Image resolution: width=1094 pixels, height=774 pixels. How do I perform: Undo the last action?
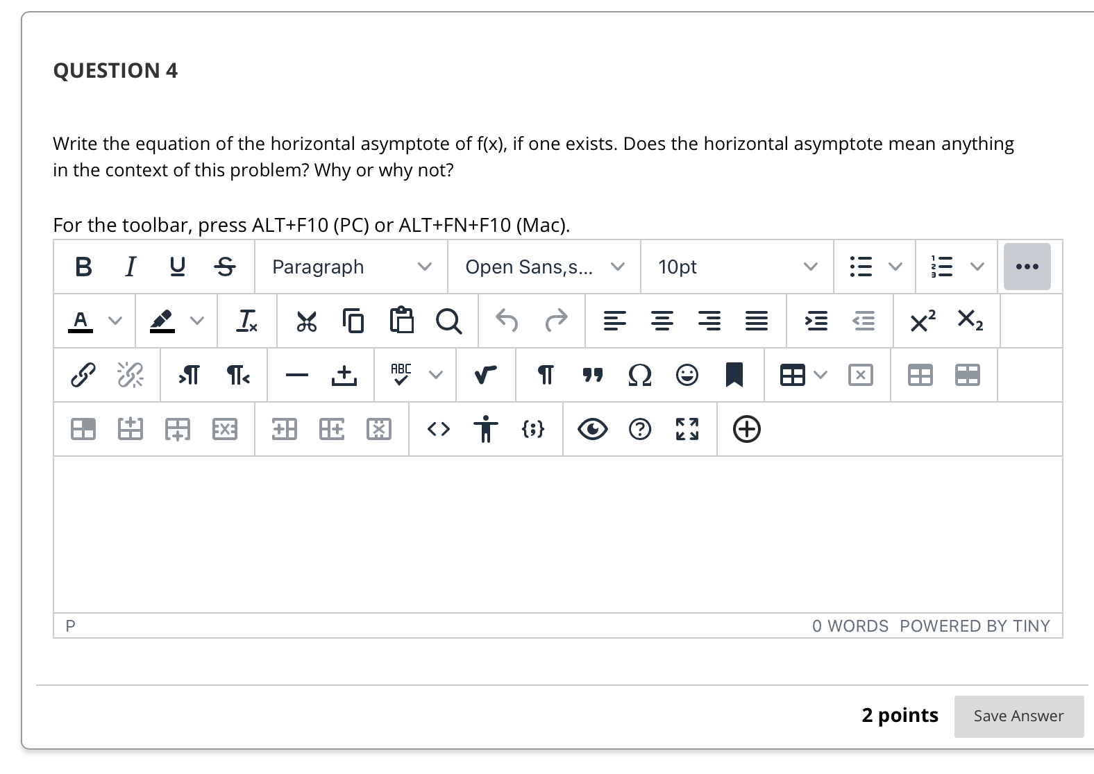508,321
